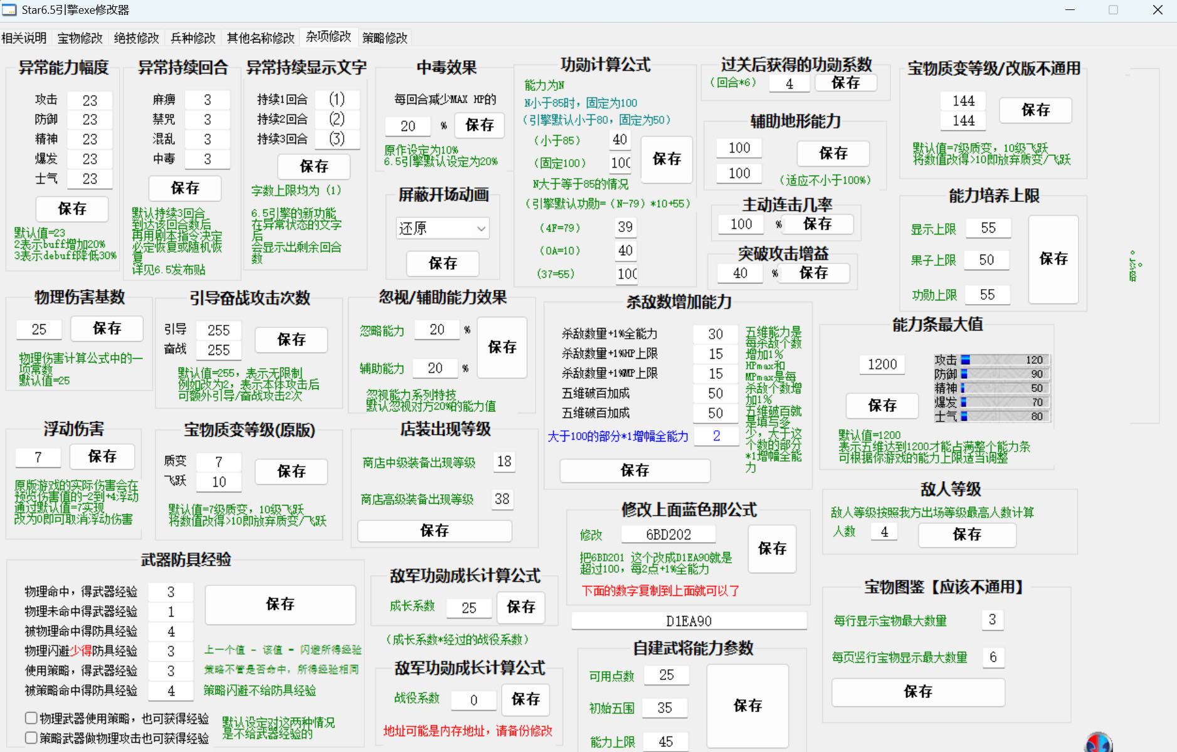Click the 物理伤害基数 field showing 25
This screenshot has height=752, width=1177.
pos(39,329)
